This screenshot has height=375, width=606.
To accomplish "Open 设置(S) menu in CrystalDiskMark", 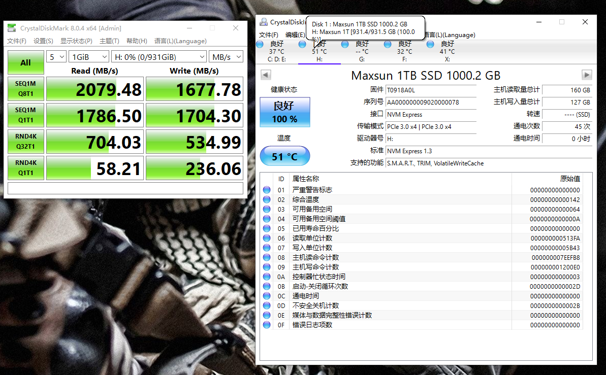I will [x=43, y=41].
